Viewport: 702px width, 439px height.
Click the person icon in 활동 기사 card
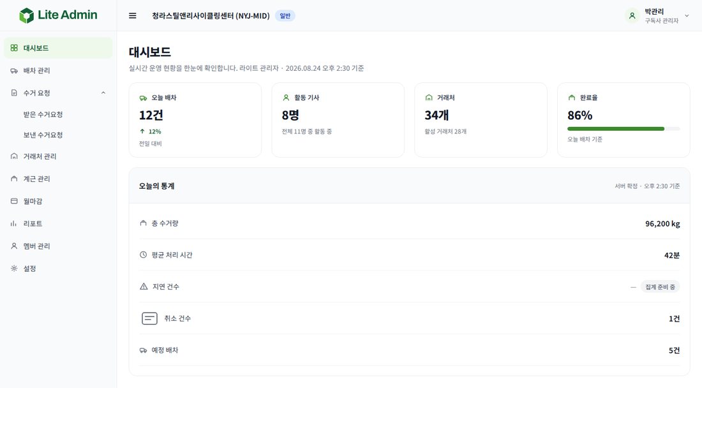pos(286,98)
